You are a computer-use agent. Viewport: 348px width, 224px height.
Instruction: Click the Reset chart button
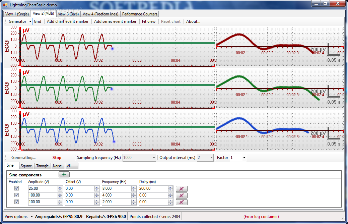171,21
